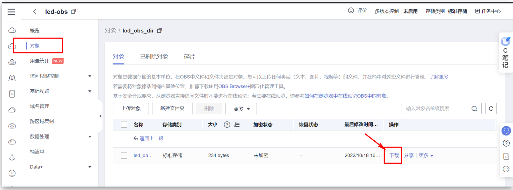Open 概览 in the side menu

(35, 31)
